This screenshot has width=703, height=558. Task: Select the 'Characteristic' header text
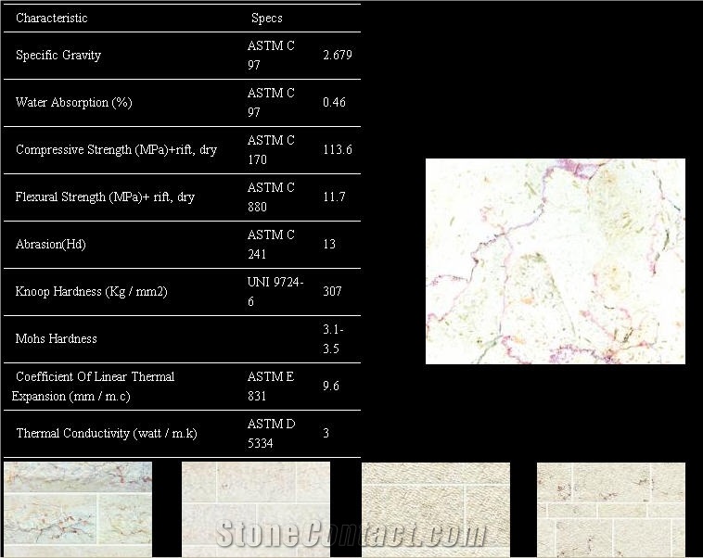pyautogui.click(x=52, y=18)
